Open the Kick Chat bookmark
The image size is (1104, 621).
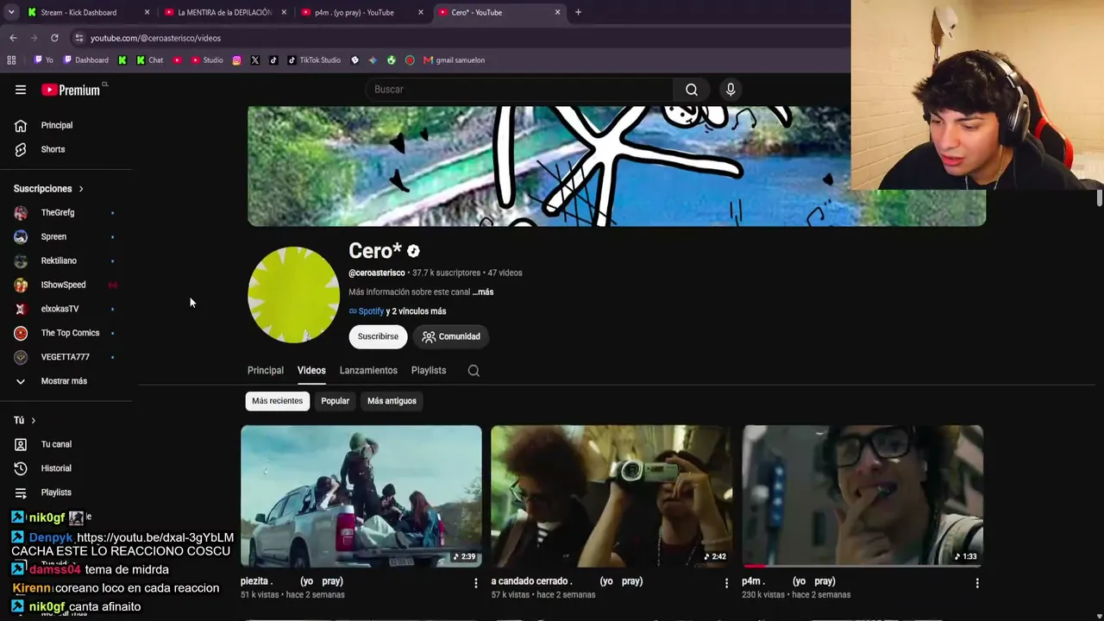pos(149,60)
